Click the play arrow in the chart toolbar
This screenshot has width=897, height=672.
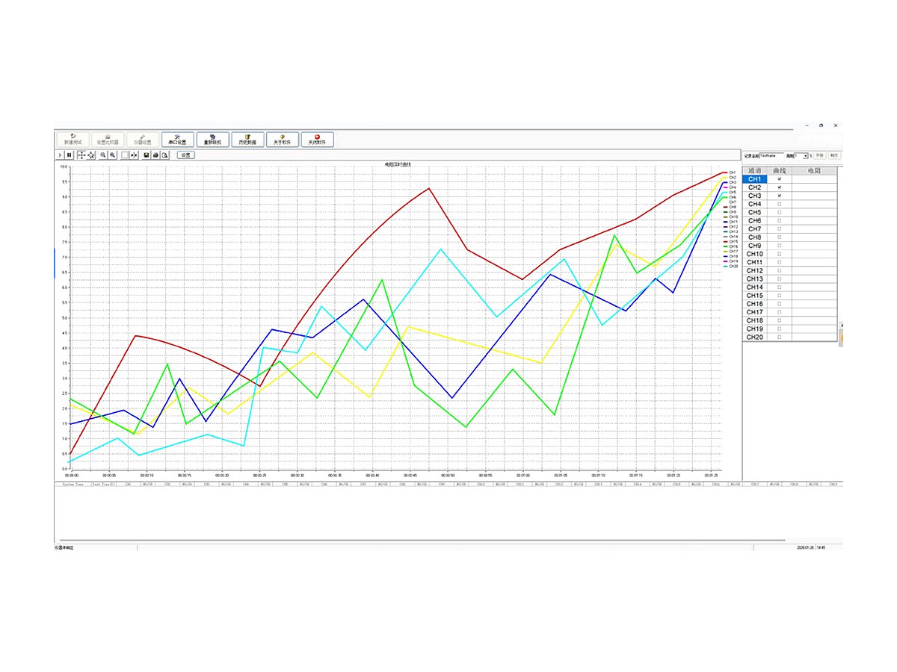point(60,155)
